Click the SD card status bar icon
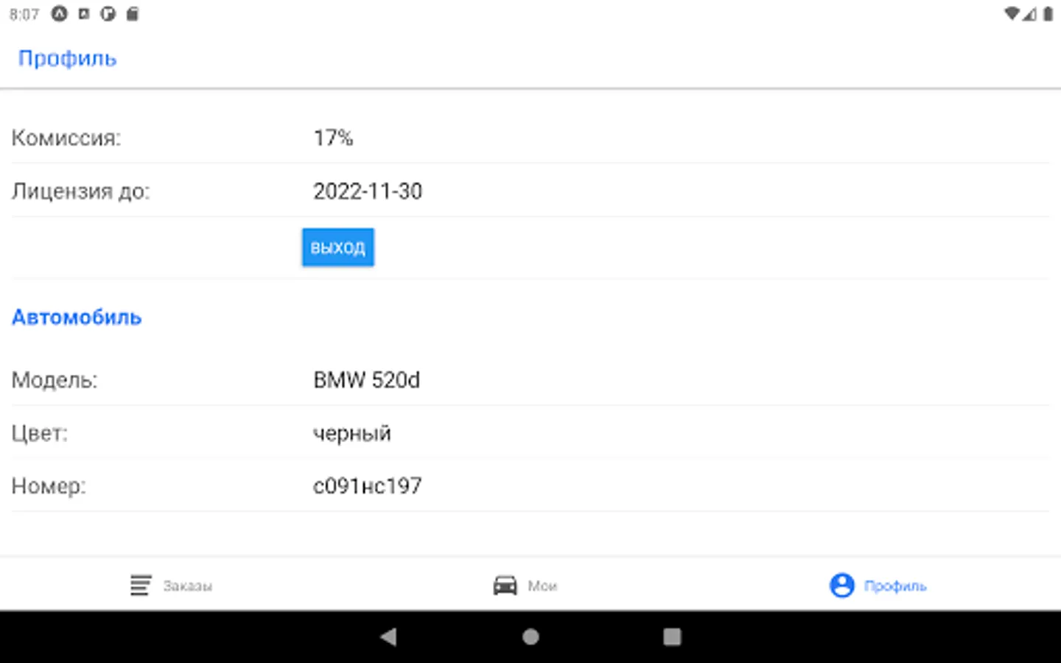This screenshot has width=1061, height=663. [133, 13]
